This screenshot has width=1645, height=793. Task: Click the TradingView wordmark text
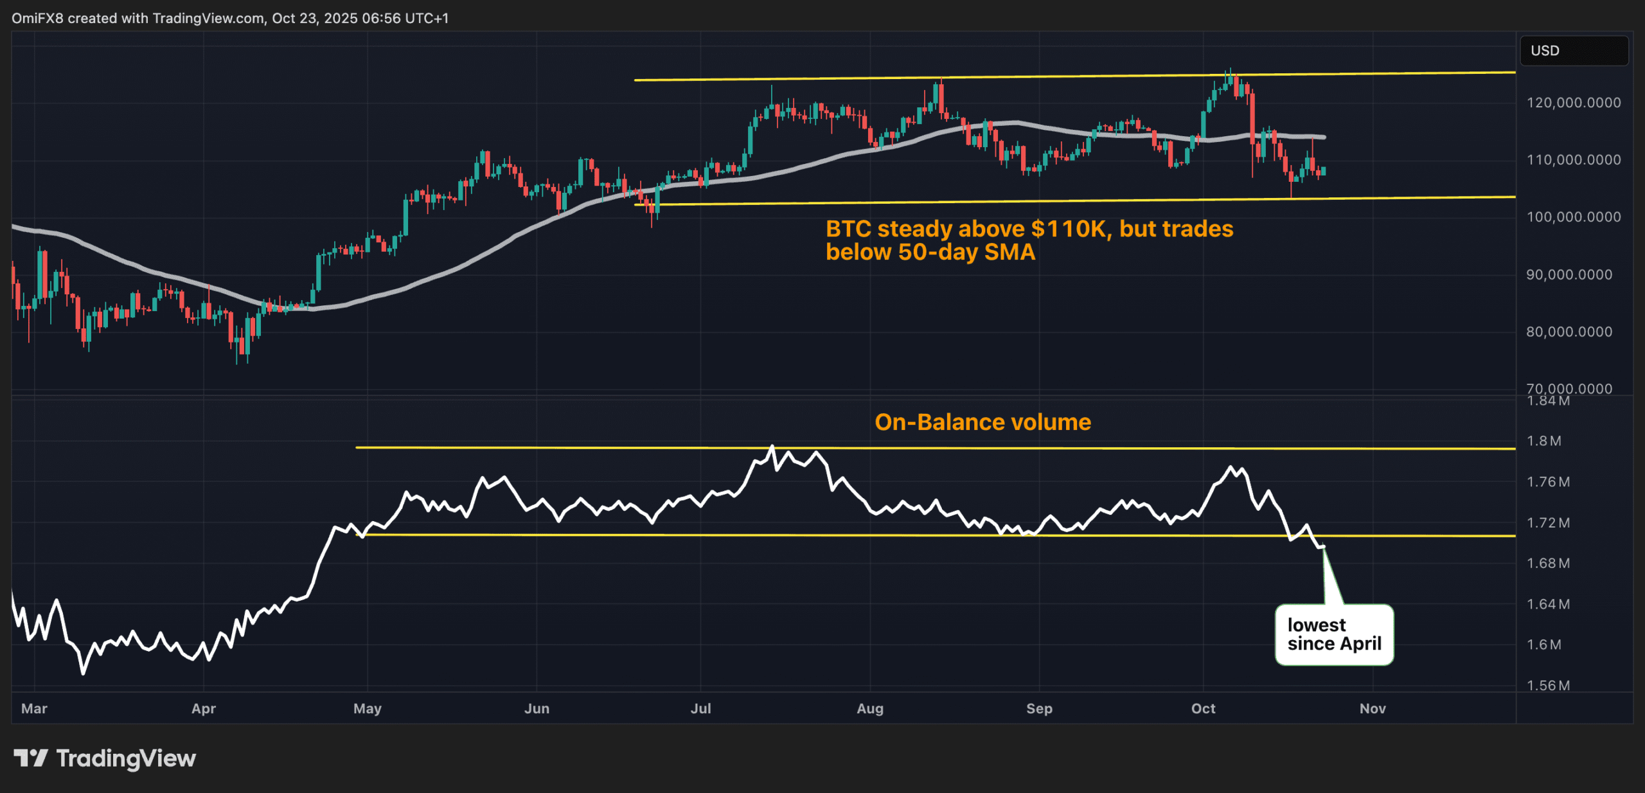[126, 758]
